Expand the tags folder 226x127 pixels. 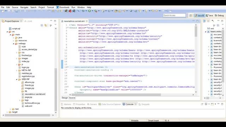(20, 100)
